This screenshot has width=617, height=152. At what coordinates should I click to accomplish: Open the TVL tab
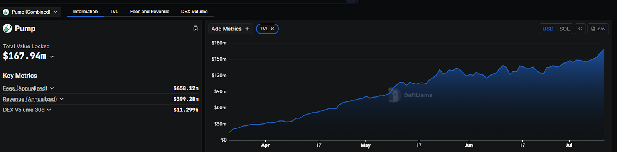click(114, 12)
